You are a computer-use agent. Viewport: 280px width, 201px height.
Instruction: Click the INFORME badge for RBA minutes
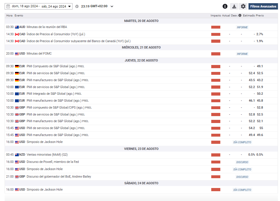(242, 27)
